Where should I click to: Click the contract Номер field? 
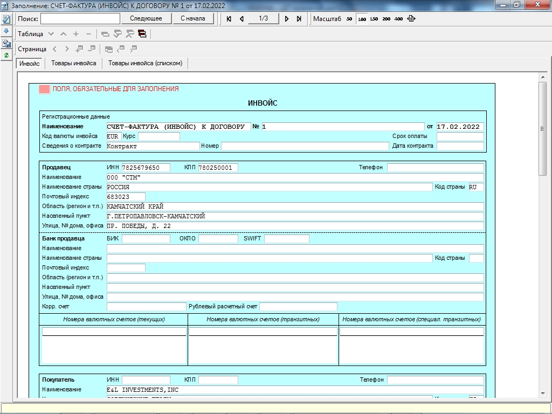[x=305, y=146]
